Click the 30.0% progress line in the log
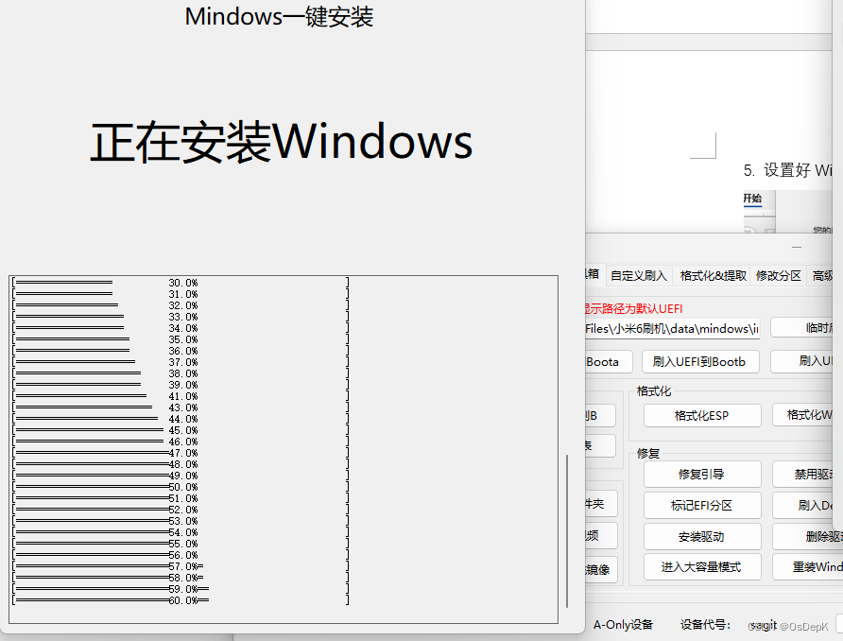Image resolution: width=843 pixels, height=641 pixels. tap(181, 283)
